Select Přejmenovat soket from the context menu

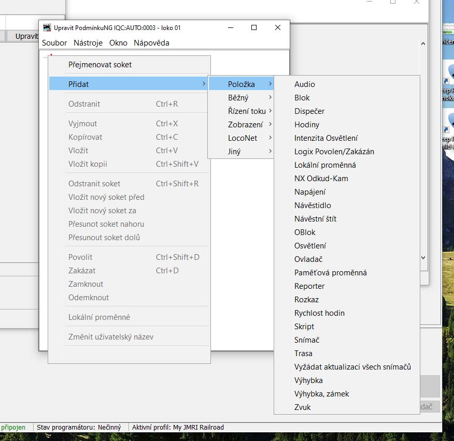(x=100, y=65)
